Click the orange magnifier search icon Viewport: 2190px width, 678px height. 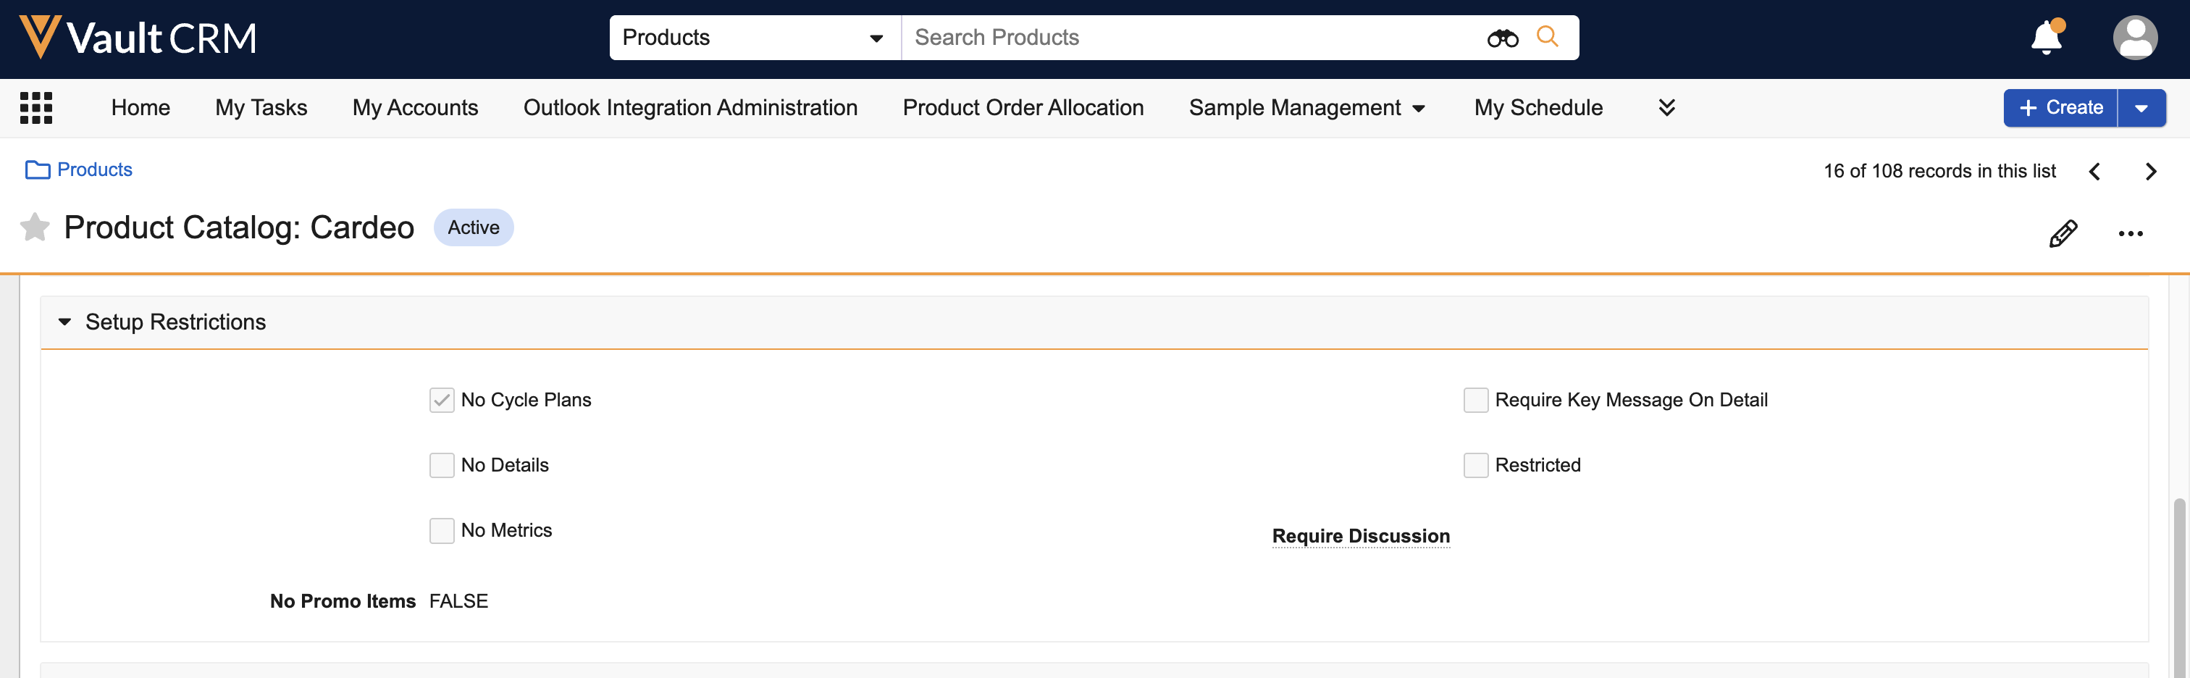(x=1548, y=38)
